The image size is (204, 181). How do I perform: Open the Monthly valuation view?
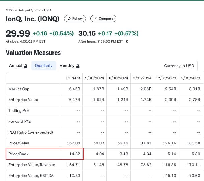[67, 65]
